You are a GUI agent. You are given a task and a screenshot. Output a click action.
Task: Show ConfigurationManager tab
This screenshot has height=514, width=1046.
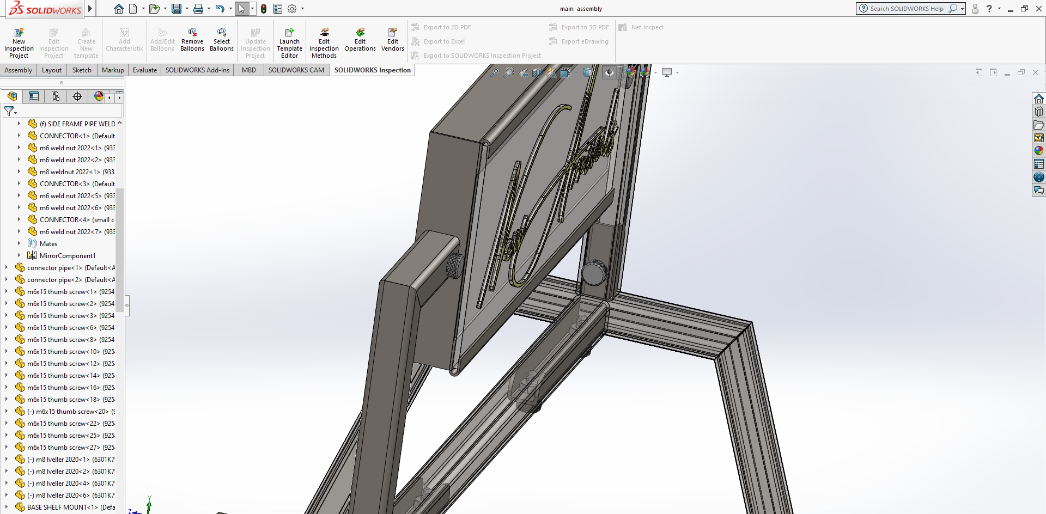(56, 96)
